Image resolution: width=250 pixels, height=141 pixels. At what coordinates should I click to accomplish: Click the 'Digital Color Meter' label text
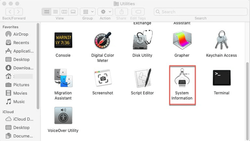[103, 58]
